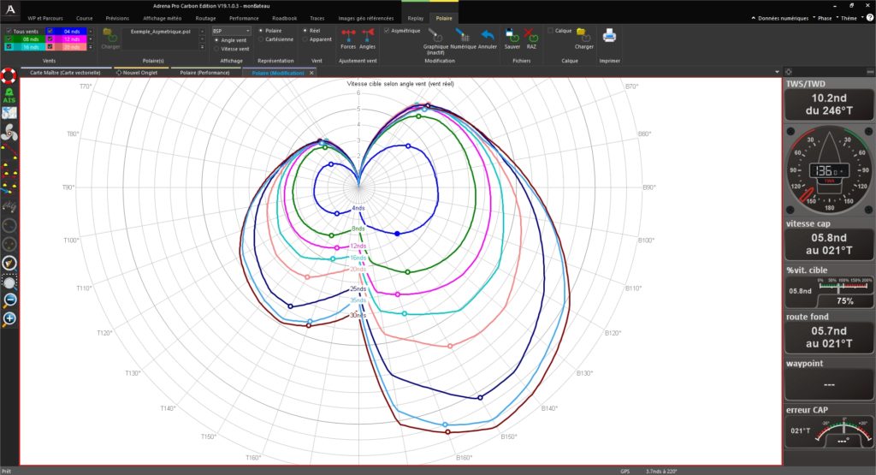Viewport: 876px width, 475px height.
Task: Click the erreur CAP gauge
Action: tap(828, 431)
